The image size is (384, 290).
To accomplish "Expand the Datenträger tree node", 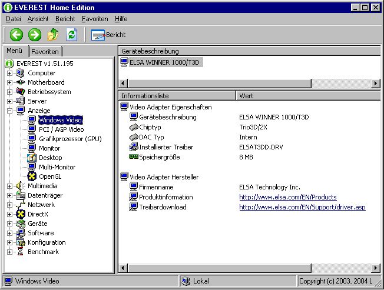I will point(9,195).
